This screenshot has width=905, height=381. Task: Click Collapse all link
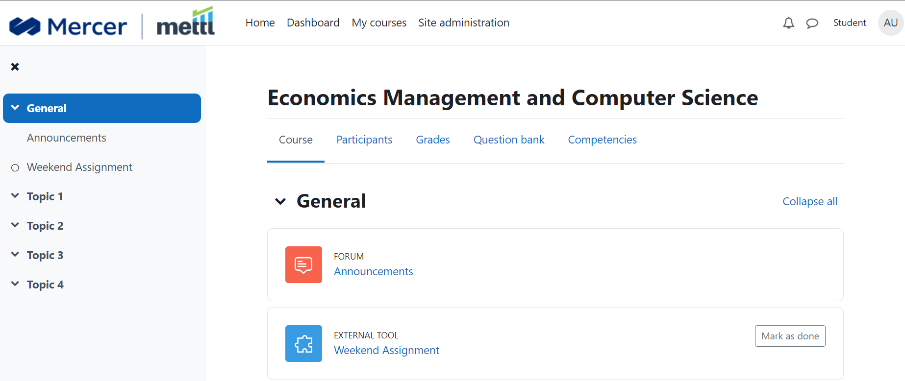(x=810, y=201)
